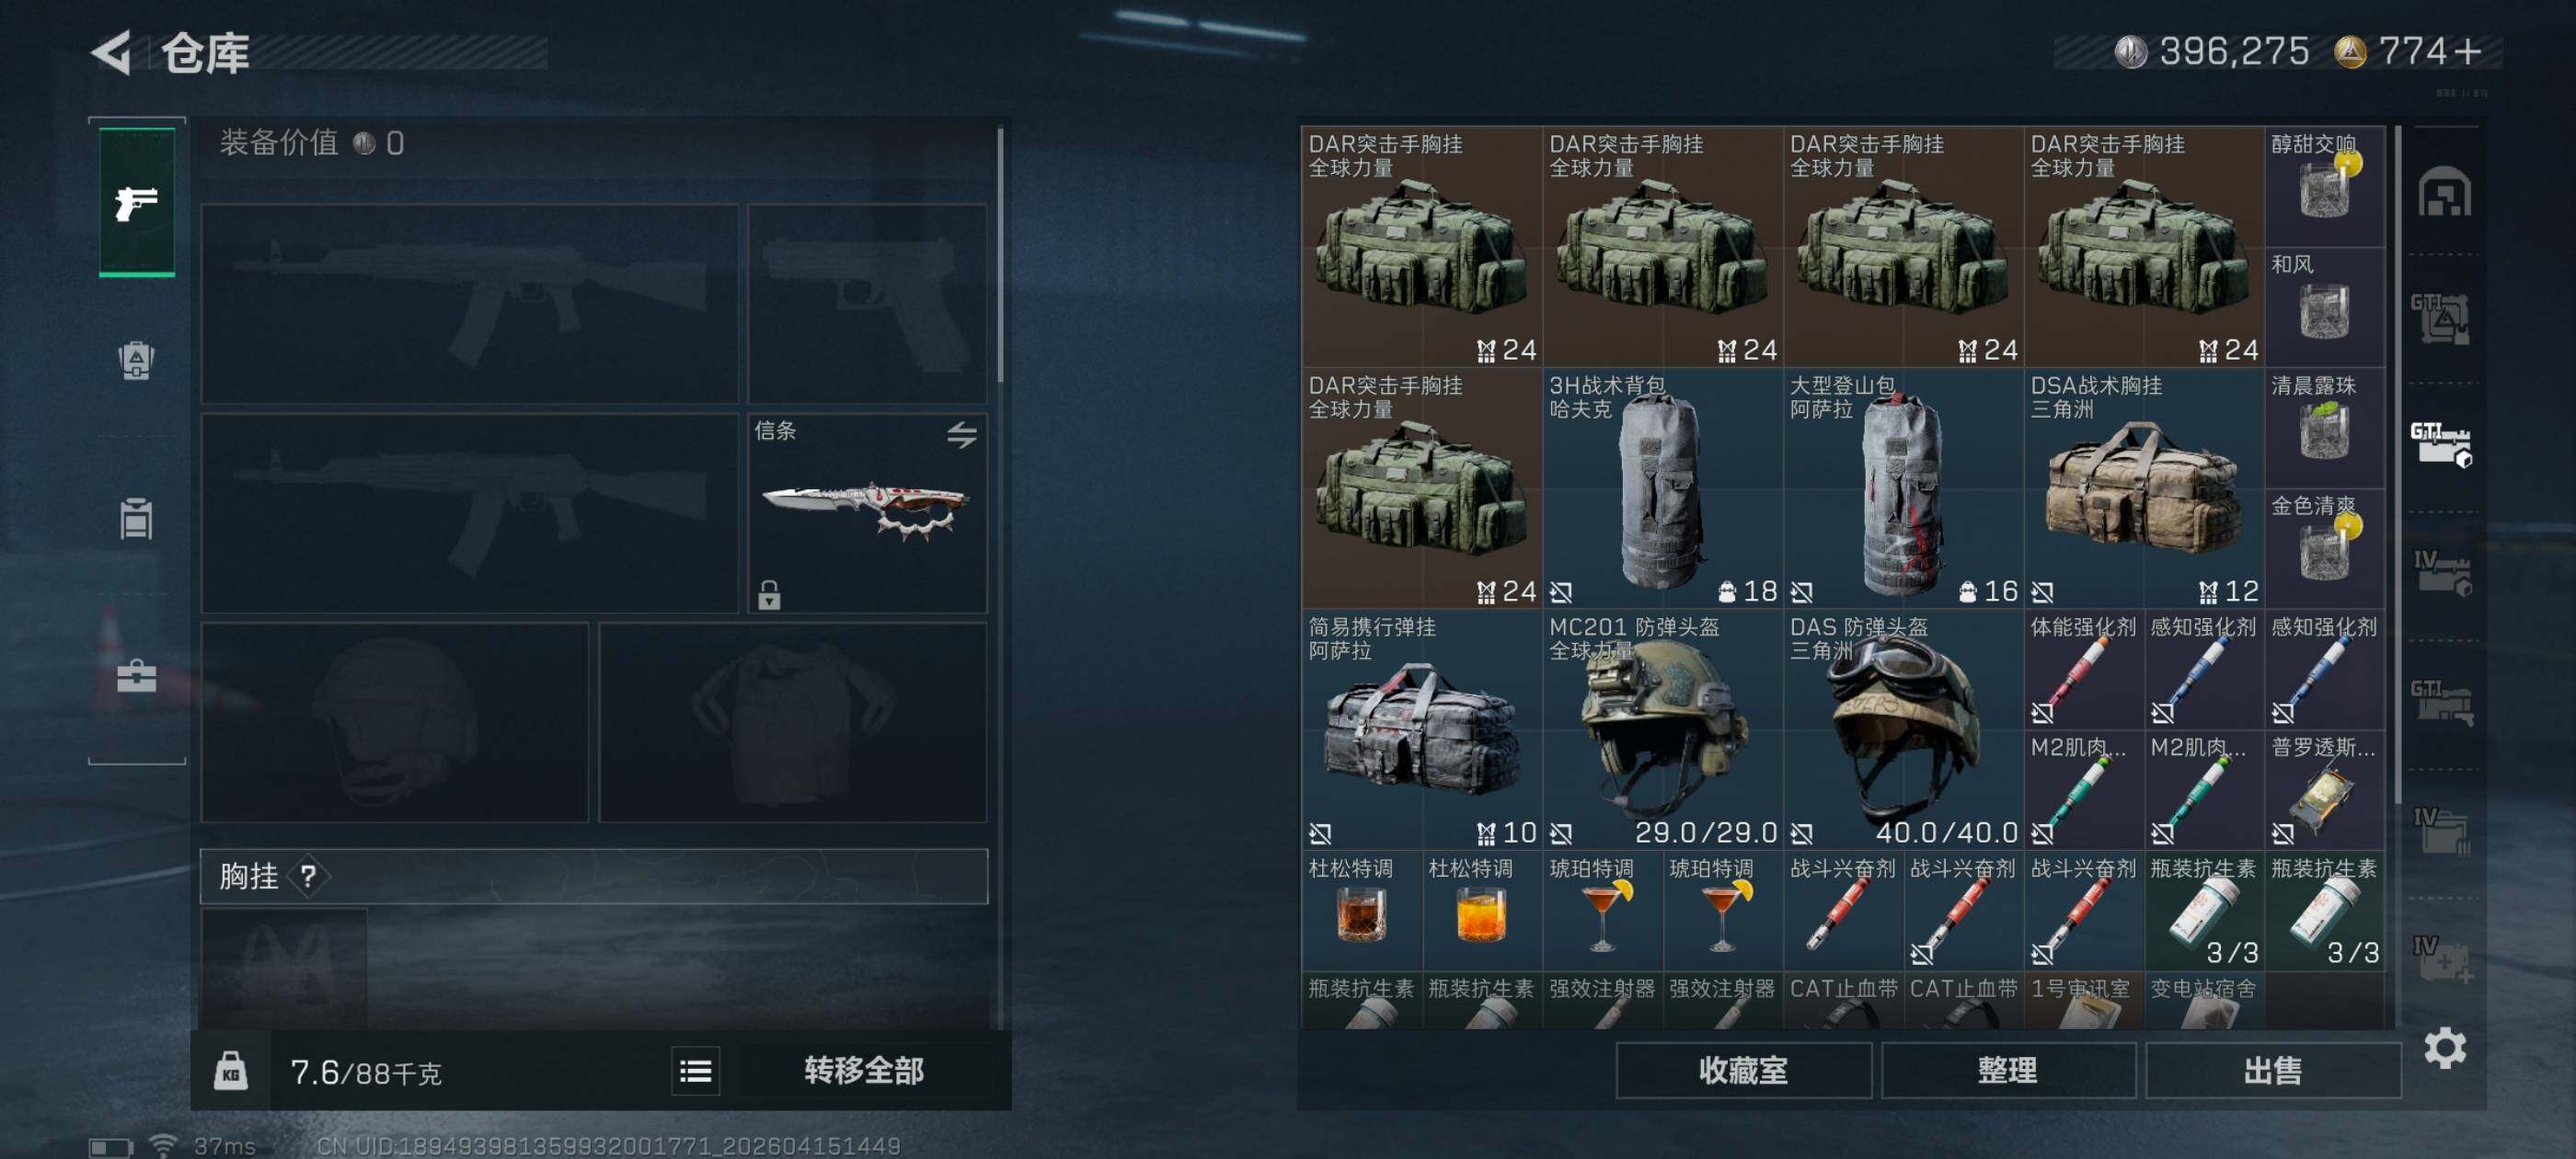Image resolution: width=2576 pixels, height=1159 pixels.
Task: Open the 收藏室 collection room
Action: point(1743,1071)
